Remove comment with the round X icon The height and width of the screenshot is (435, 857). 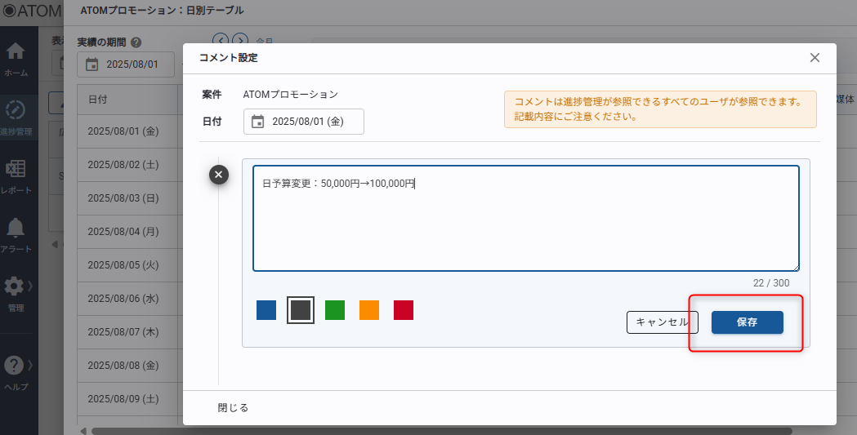pyautogui.click(x=219, y=175)
